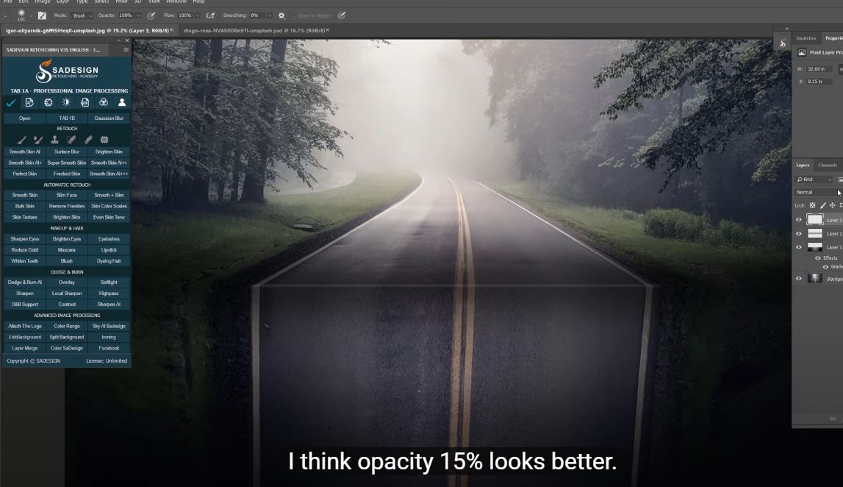Select Background layer thumbnail

(815, 278)
